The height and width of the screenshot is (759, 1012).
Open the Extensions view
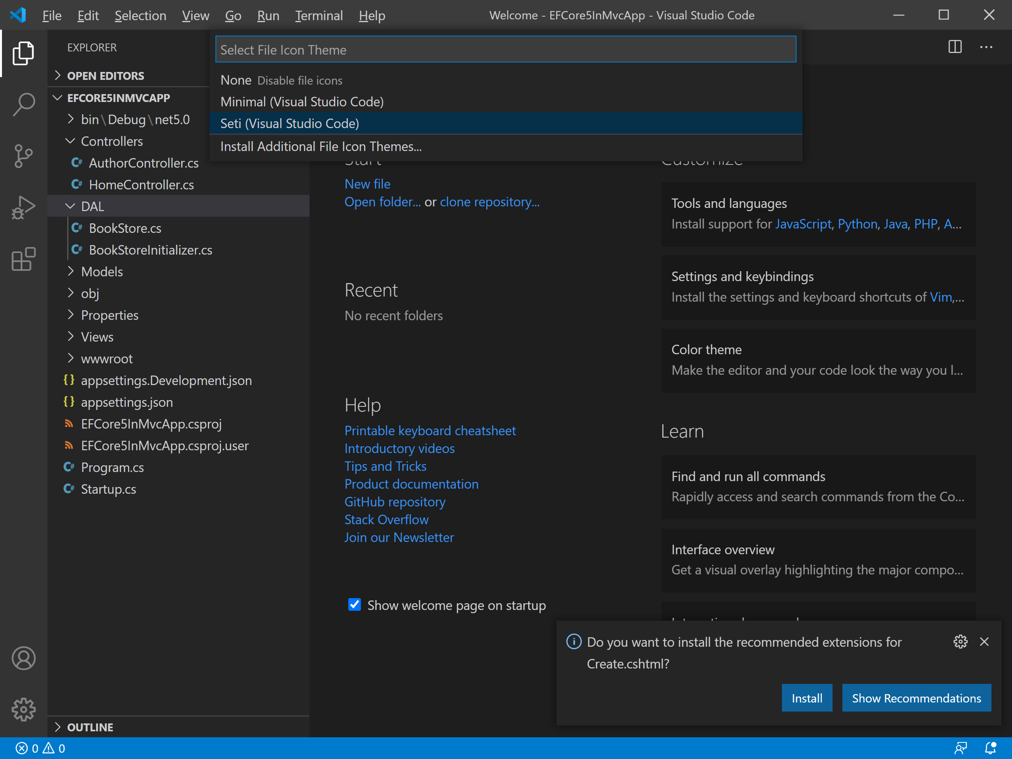click(x=23, y=259)
